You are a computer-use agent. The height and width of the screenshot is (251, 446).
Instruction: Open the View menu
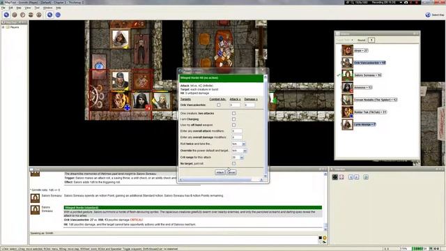click(x=28, y=8)
